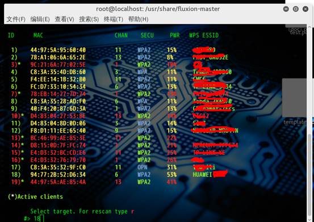
Task: Click MAC address D8:15:0D:7F:FC:74
Action: (58, 145)
